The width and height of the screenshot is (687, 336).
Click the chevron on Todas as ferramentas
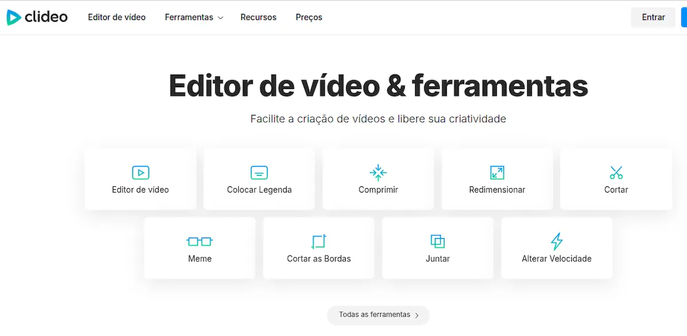pyautogui.click(x=417, y=315)
